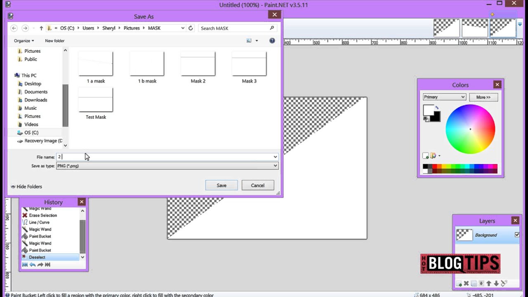Select the red swatch in palette
Image resolution: width=528 pixels, height=297 pixels.
[x=434, y=167]
